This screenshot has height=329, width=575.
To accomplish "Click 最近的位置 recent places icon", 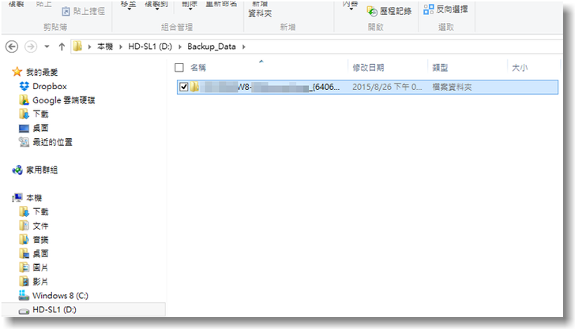I will (x=24, y=142).
